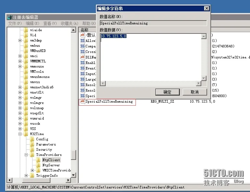
Task: Click the tree scroll down arrow
Action: tap(73, 175)
